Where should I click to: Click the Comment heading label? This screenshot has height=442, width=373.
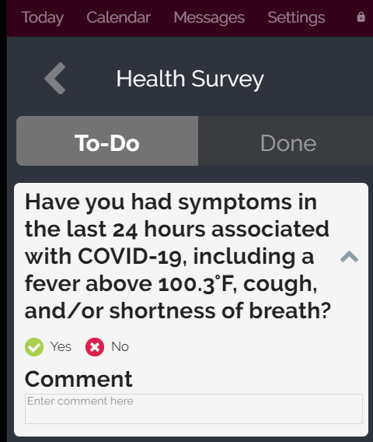[78, 379]
